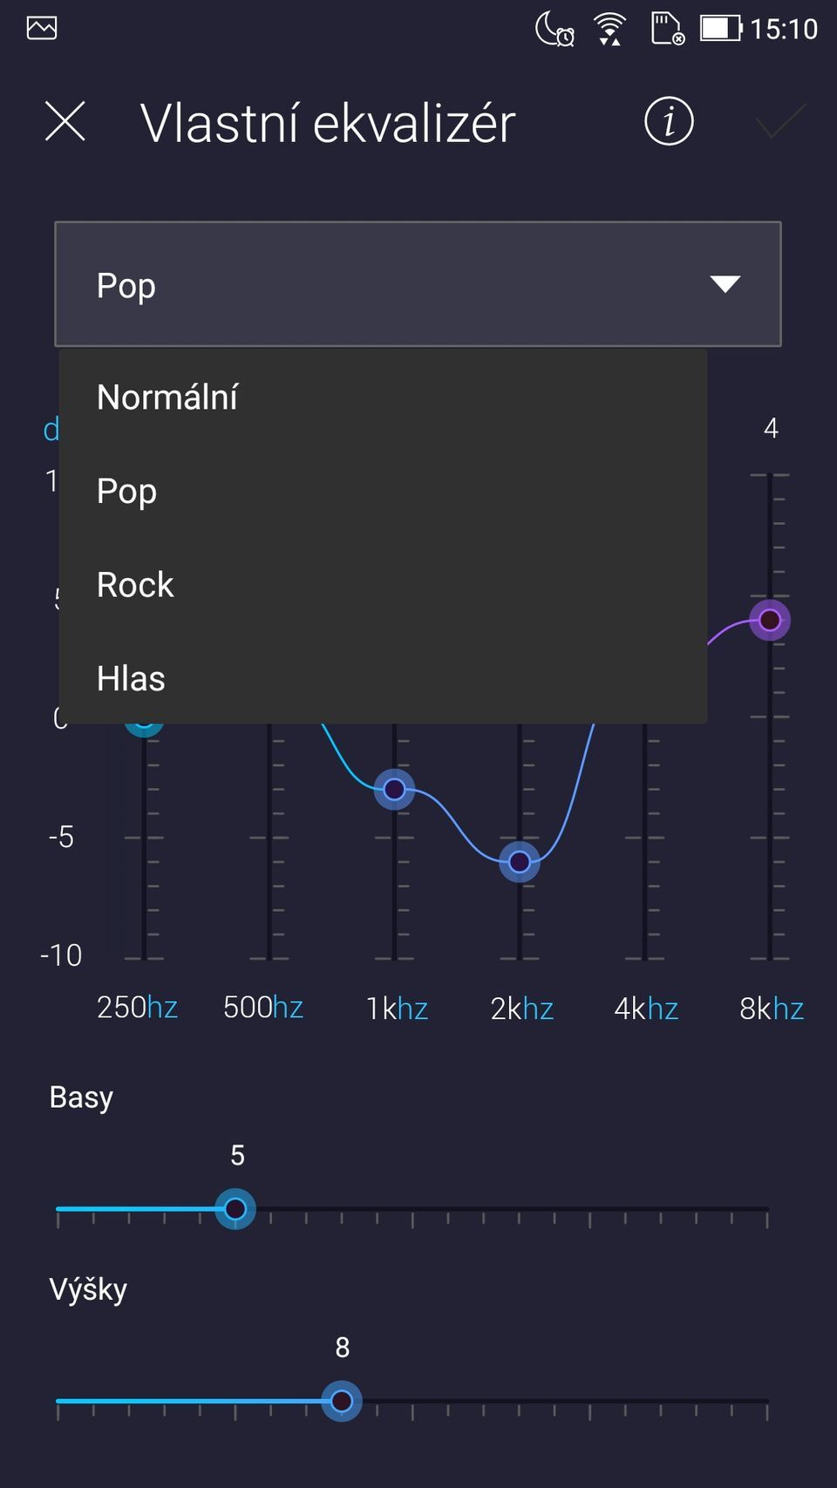
Task: Tap the SD card status icon
Action: pos(667,29)
